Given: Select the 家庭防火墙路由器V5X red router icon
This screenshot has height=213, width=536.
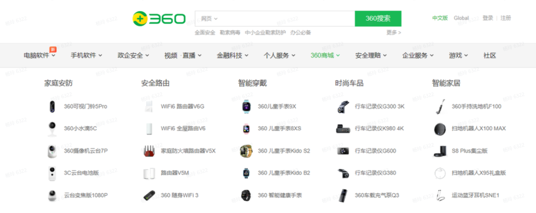Looking at the screenshot, I should 149,151.
